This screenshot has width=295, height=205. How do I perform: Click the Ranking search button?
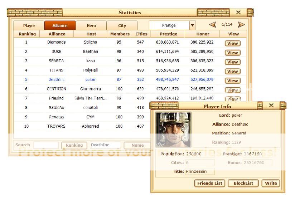(x=74, y=145)
